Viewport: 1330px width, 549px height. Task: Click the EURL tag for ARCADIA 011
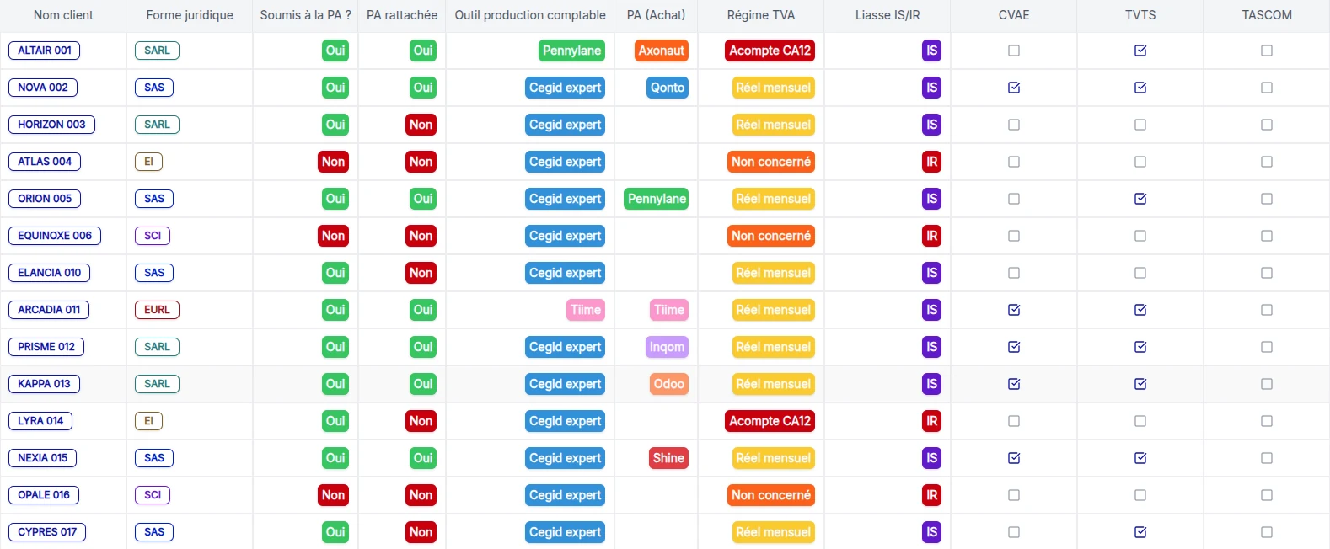[x=157, y=310]
